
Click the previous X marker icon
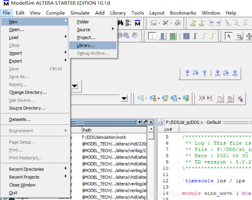tap(202, 98)
